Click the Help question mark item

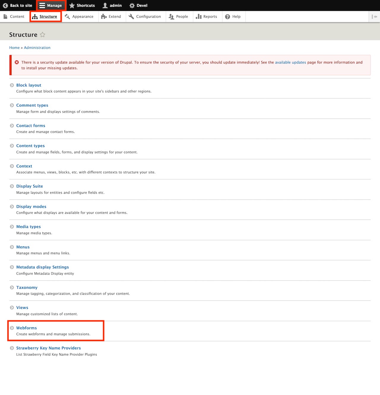point(233,17)
